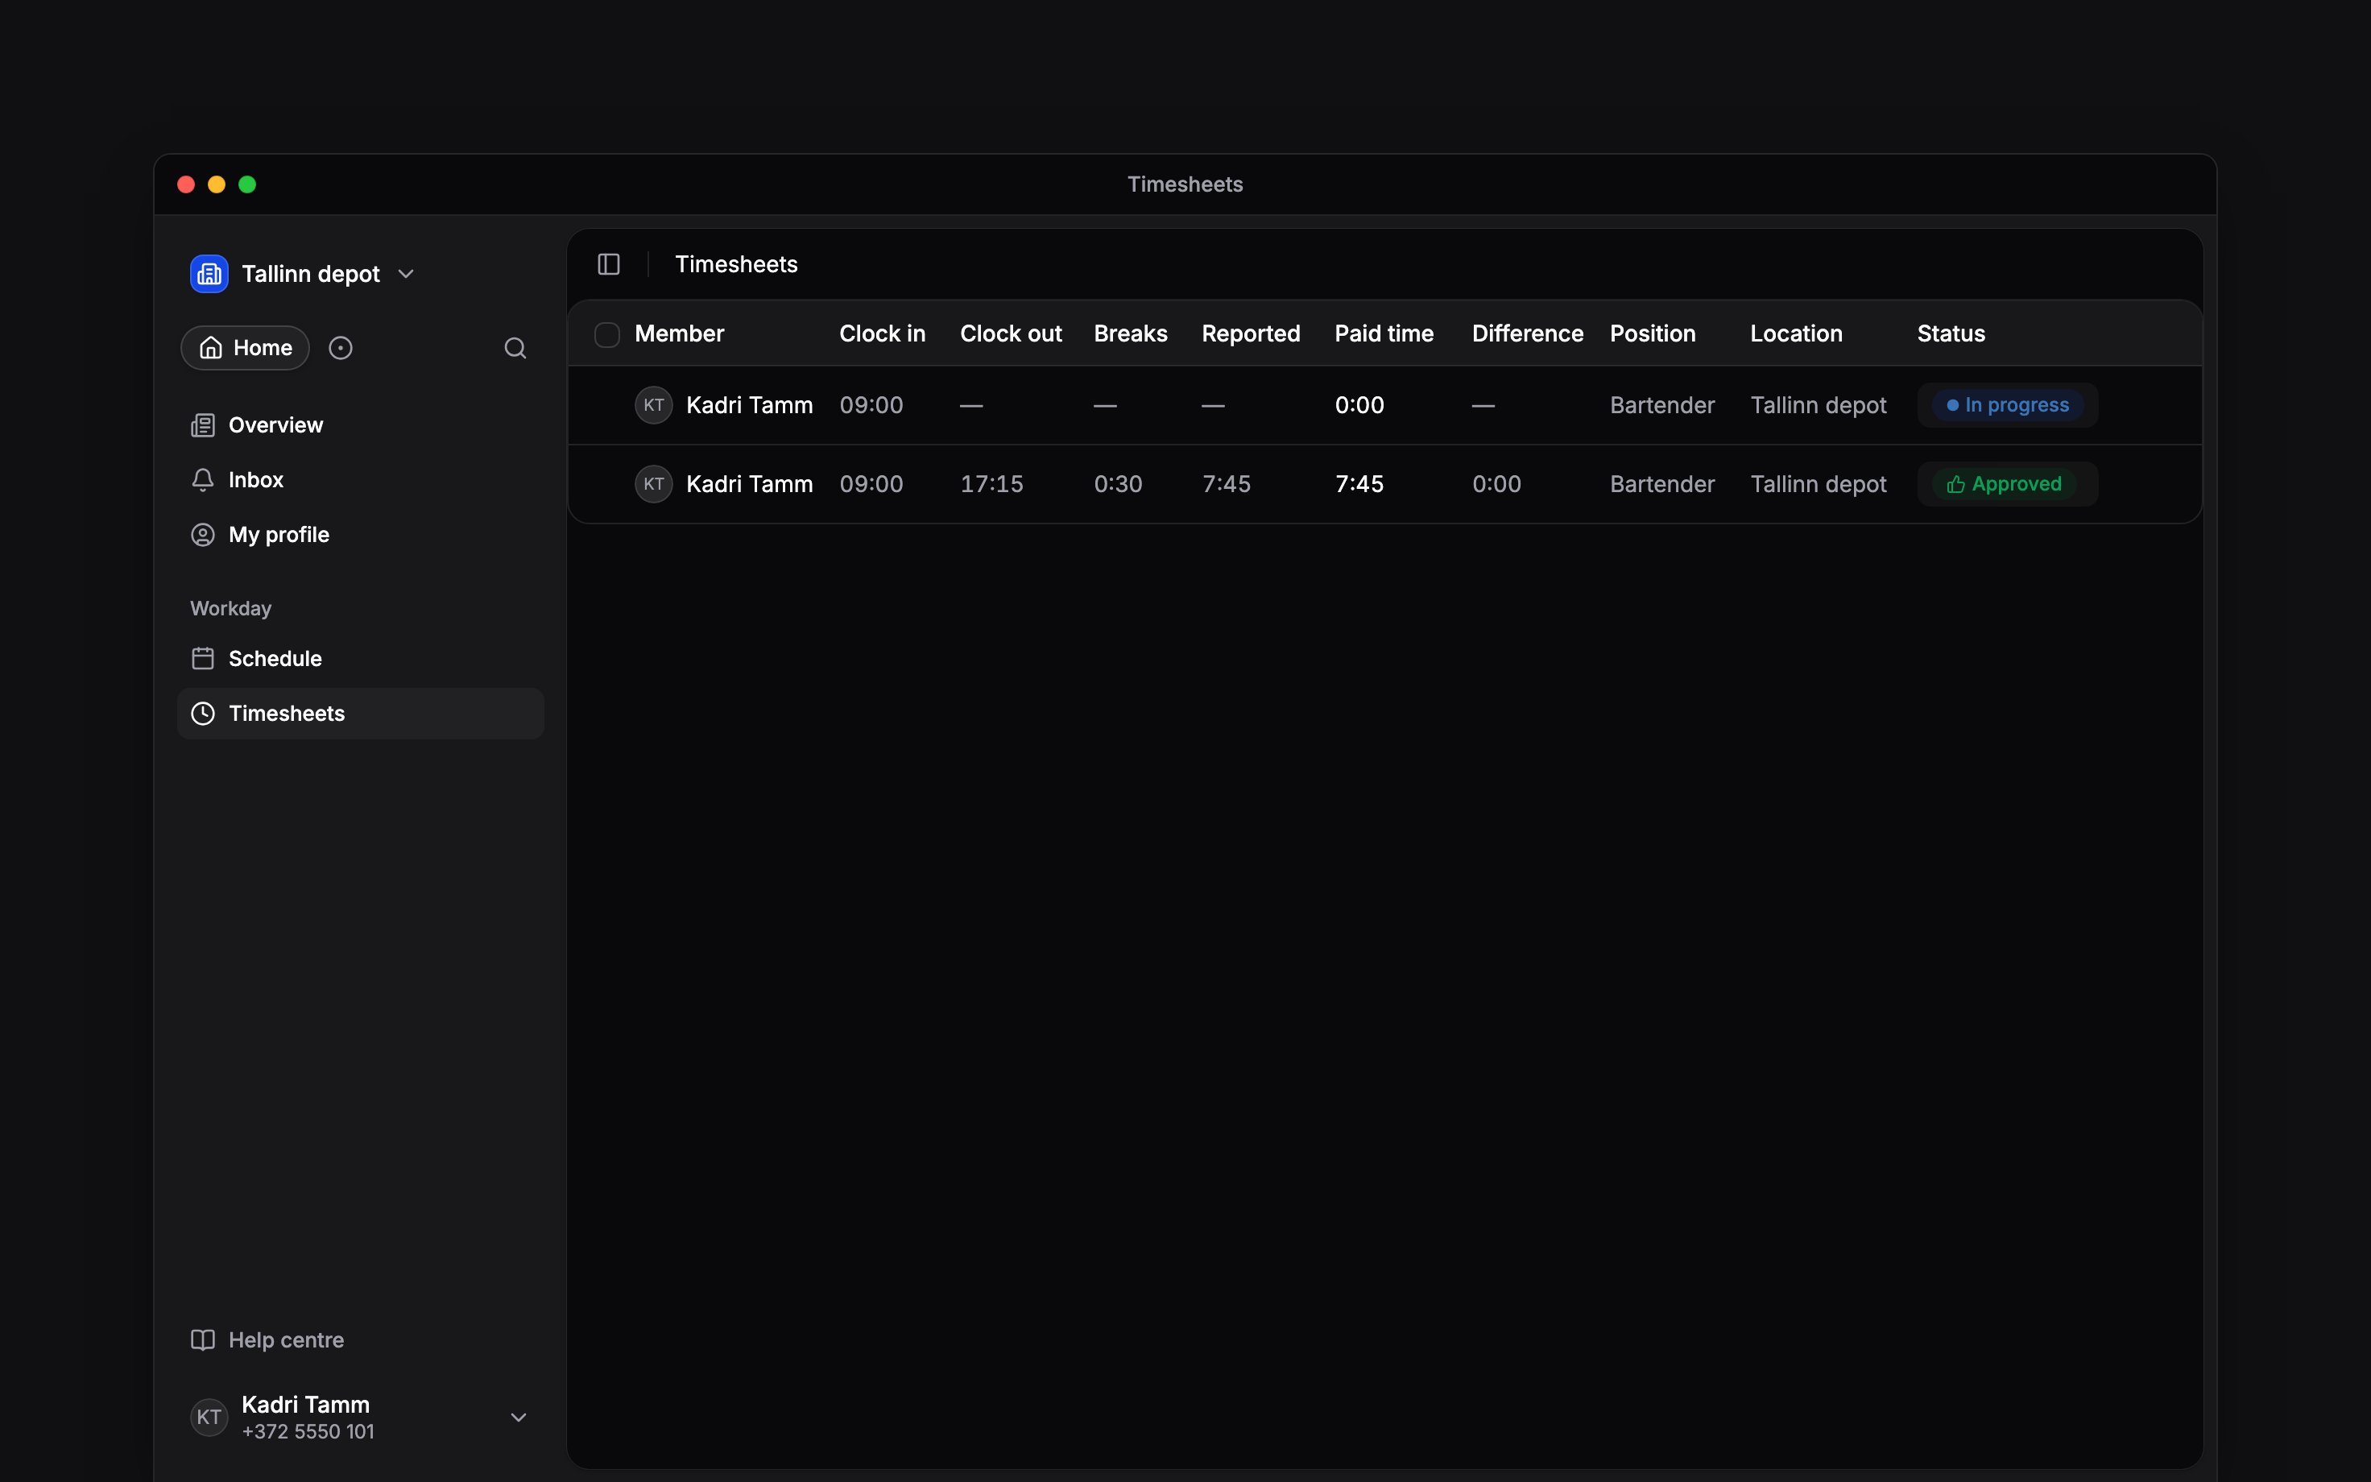Expand the Tallinn depot workspace chevron
The width and height of the screenshot is (2371, 1482).
click(x=407, y=275)
